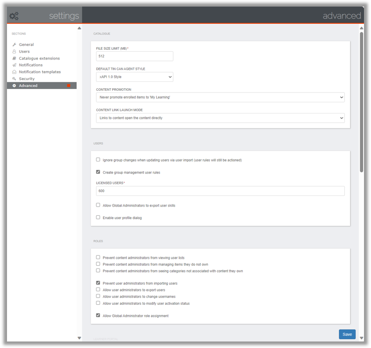Open the Users settings section
This screenshot has height=348, width=371.
coord(24,51)
